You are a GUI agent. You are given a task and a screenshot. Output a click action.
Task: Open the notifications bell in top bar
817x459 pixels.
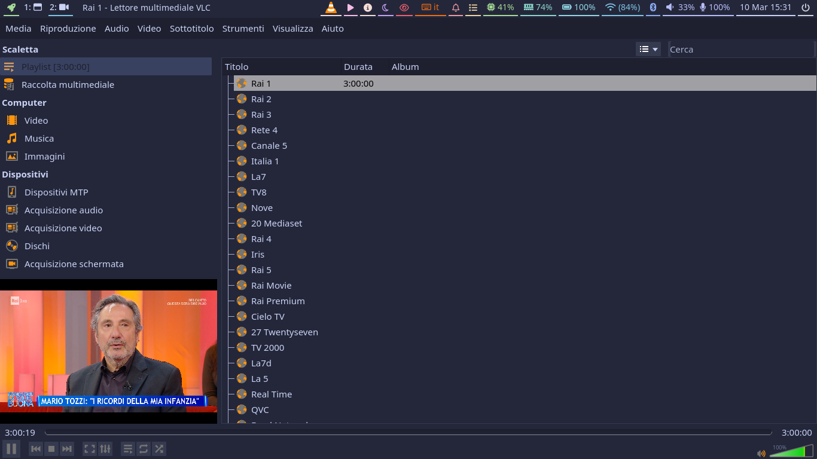point(456,7)
